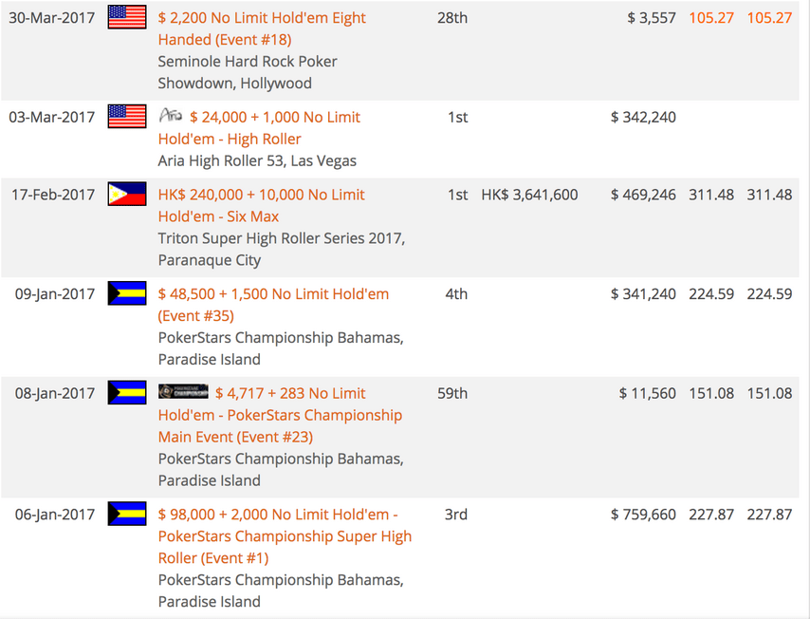Open the HK$ 240,000 + 10,000 Six Max event
The width and height of the screenshot is (810, 619).
point(262,205)
